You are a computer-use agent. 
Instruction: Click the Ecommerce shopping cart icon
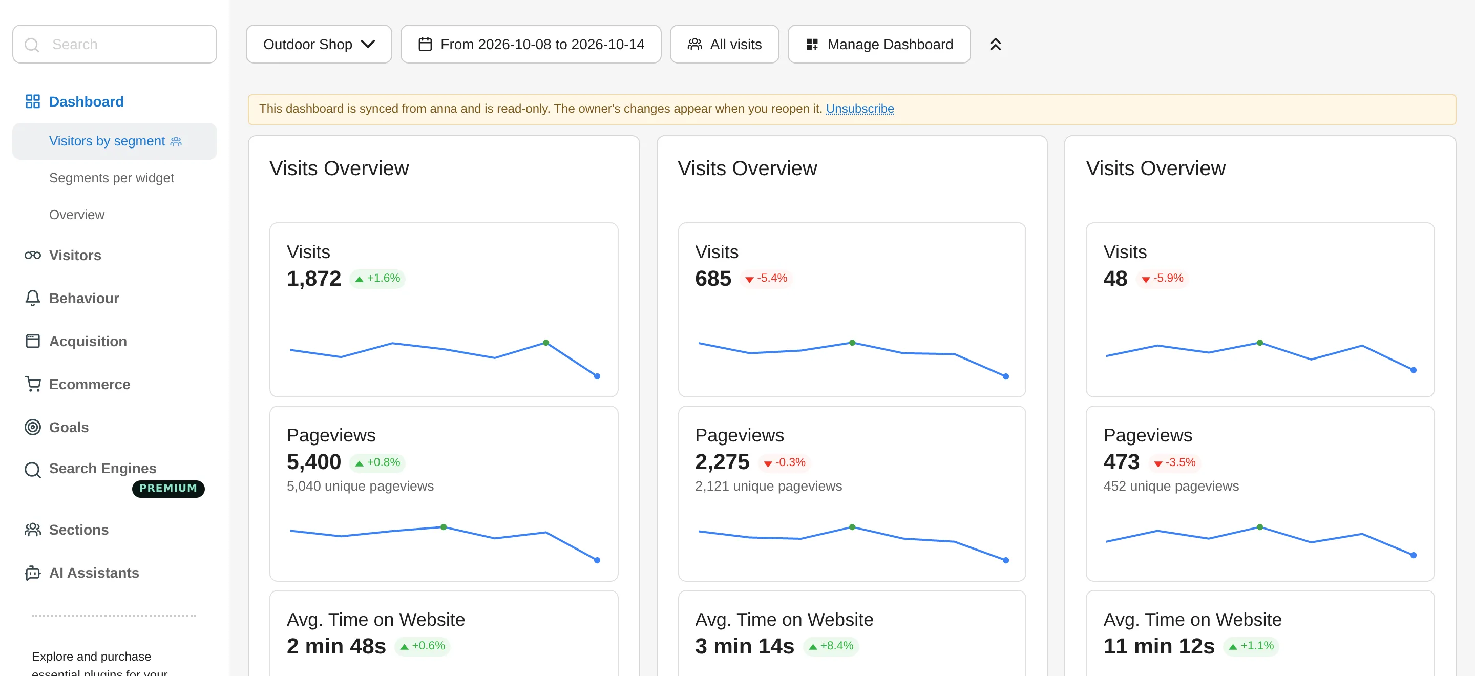[x=33, y=384]
